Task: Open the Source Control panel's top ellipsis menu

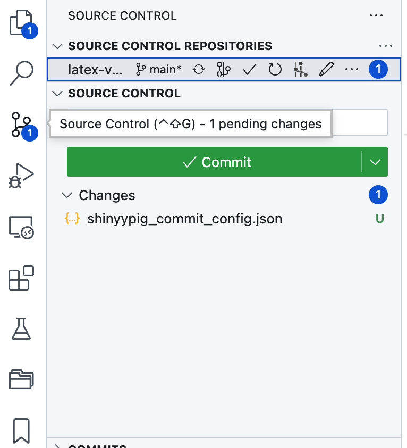Action: point(376,16)
